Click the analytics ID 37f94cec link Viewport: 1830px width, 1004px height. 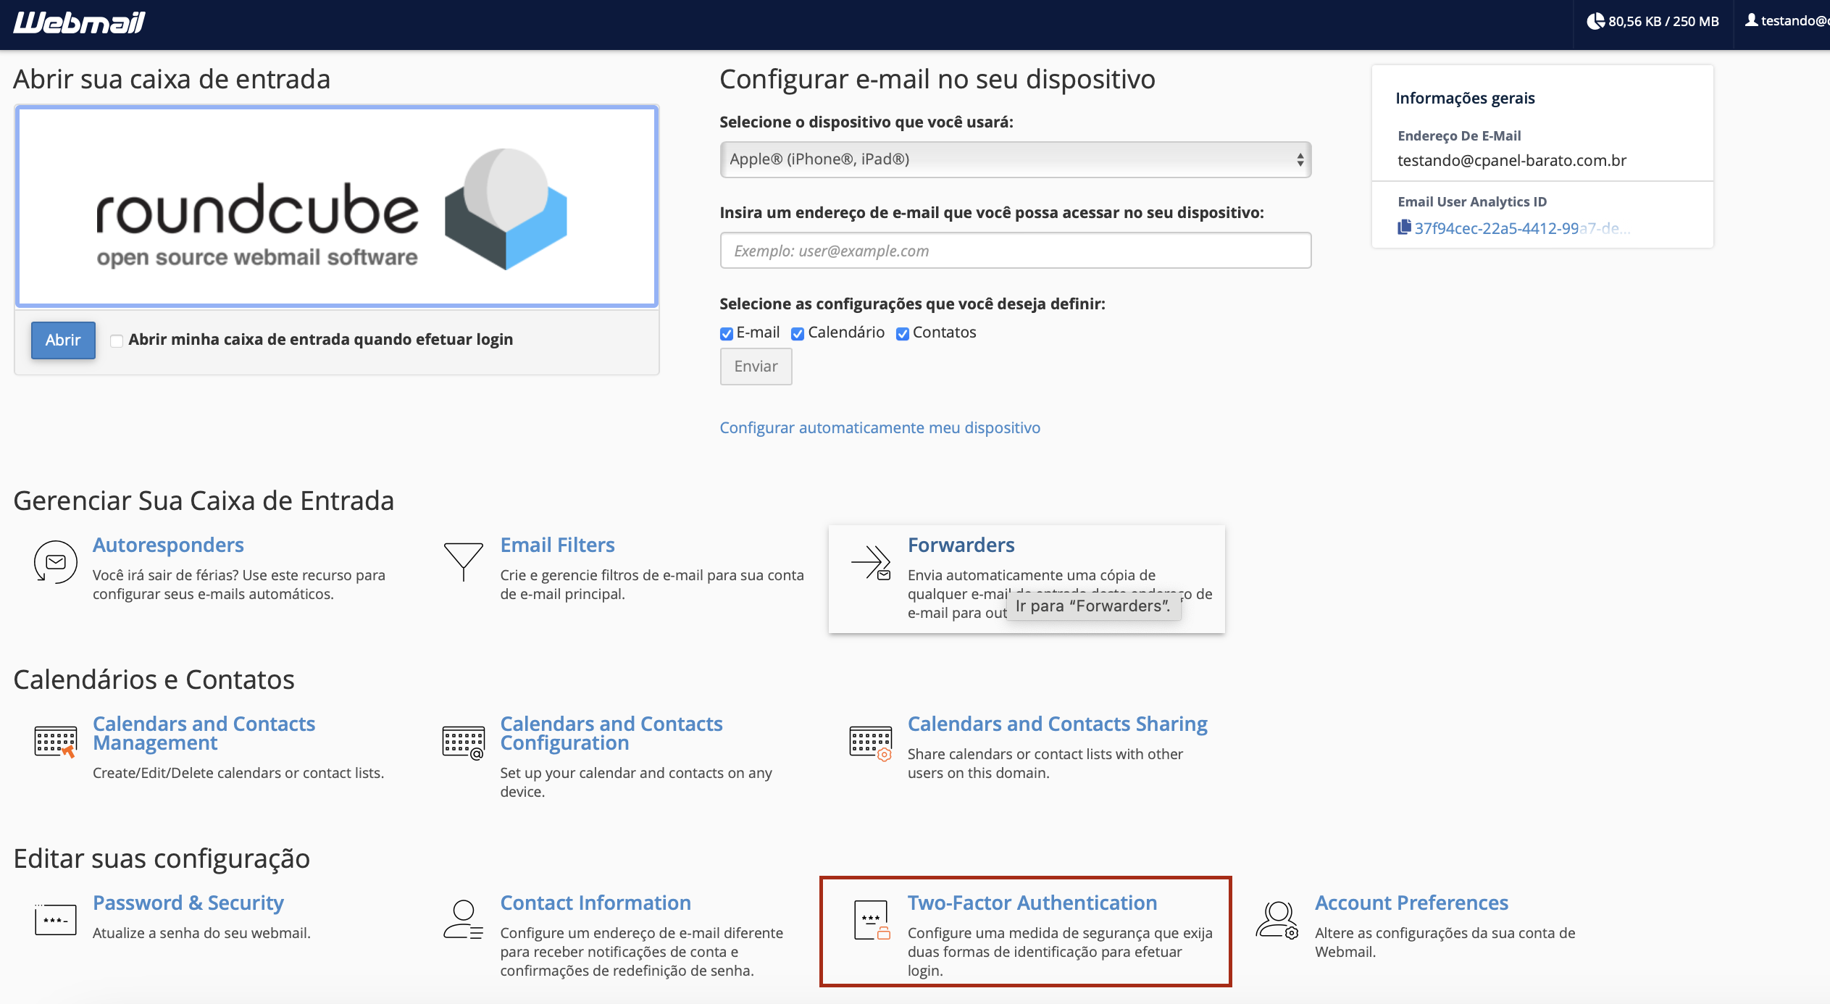pyautogui.click(x=1522, y=228)
